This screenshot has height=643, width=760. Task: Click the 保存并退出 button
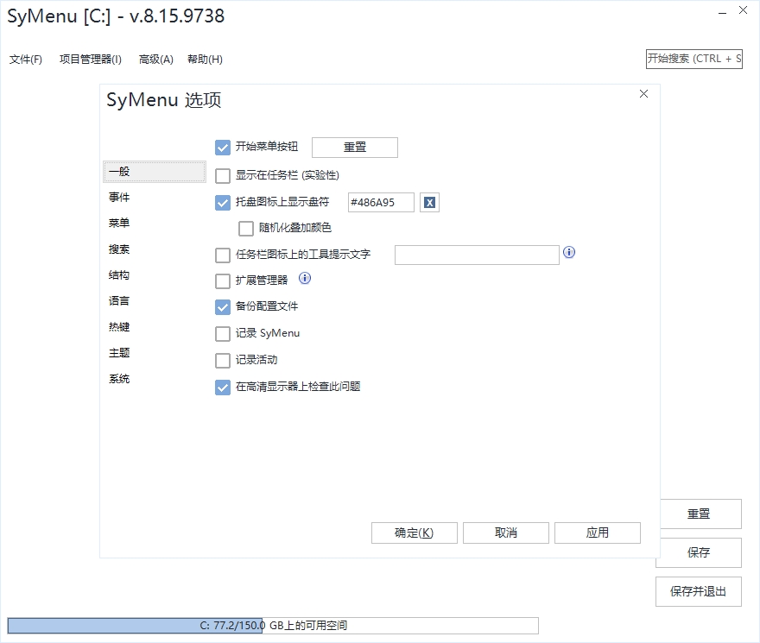pyautogui.click(x=699, y=591)
